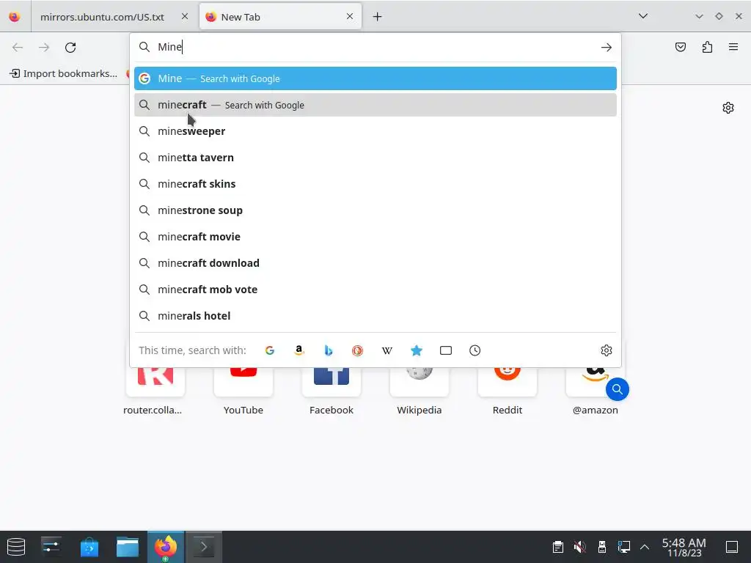Click in the address bar text field
The width and height of the screenshot is (751, 563).
click(376, 47)
